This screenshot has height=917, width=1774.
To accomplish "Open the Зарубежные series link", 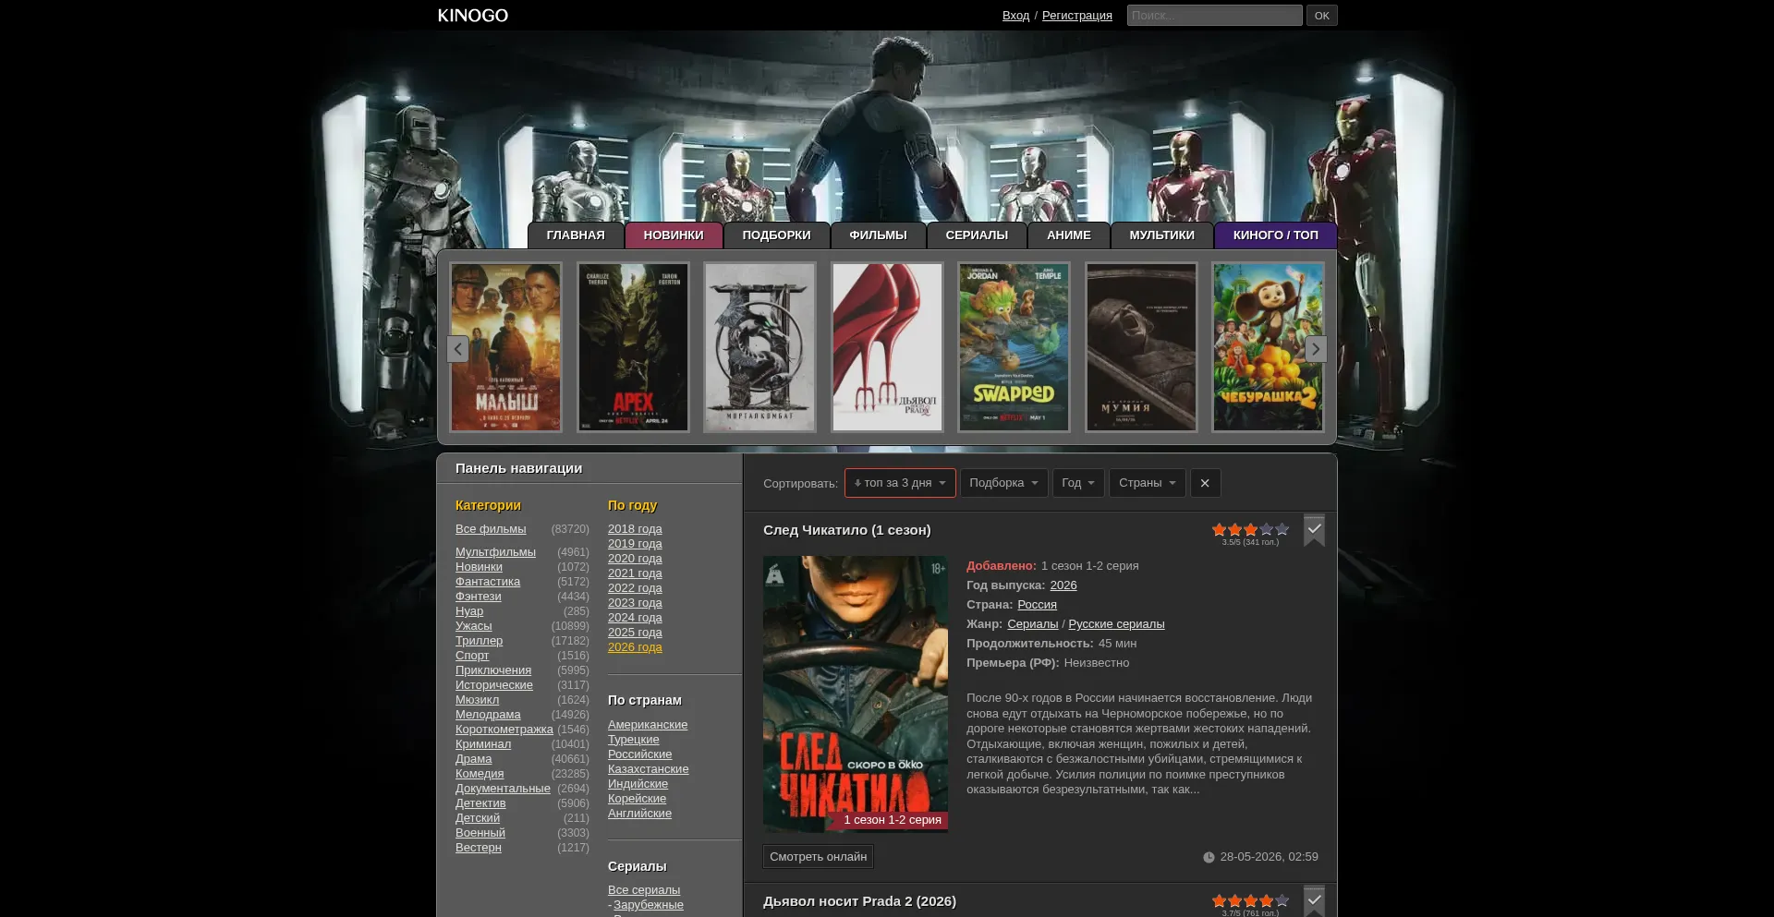I will [x=649, y=905].
